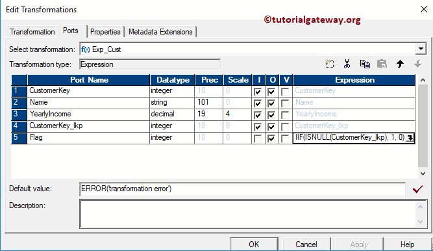This screenshot has height=251, width=433.
Task: Click the Help button
Action: (407, 244)
